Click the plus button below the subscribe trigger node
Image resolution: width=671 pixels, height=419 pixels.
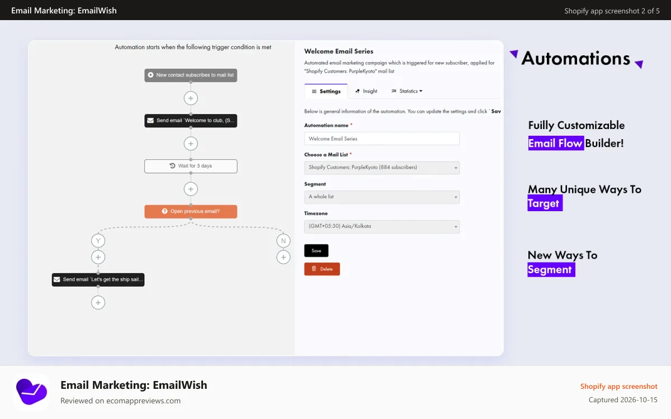click(x=191, y=98)
